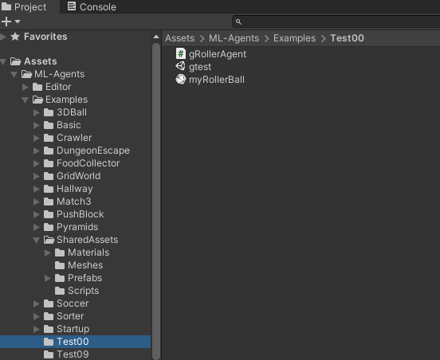Expand the Hallway folder arrow

tap(37, 189)
